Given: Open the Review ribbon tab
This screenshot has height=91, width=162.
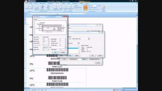Looking at the screenshot, I should [64, 4].
